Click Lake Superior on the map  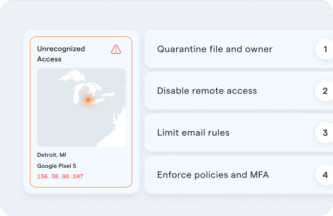point(72,75)
